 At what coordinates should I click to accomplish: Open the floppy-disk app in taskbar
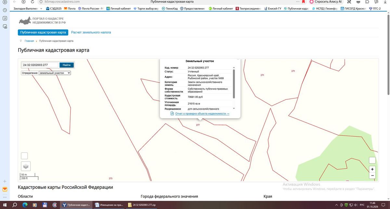coord(45,205)
